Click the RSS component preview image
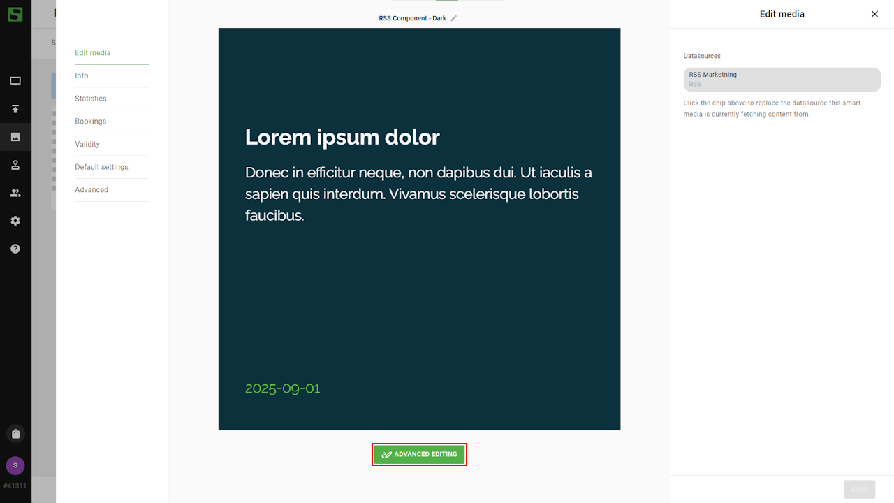 tap(419, 229)
